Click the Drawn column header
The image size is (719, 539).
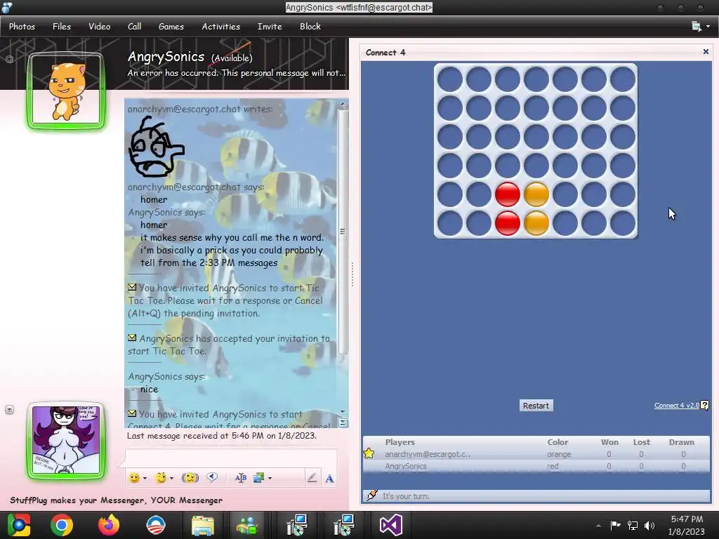pos(681,442)
